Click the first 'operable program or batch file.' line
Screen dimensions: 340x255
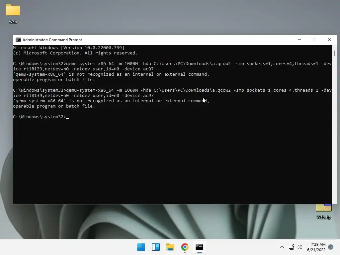coord(54,80)
